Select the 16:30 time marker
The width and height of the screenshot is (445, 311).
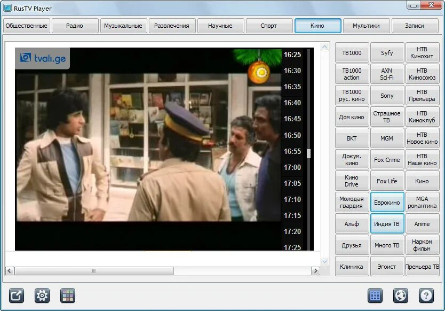click(292, 71)
